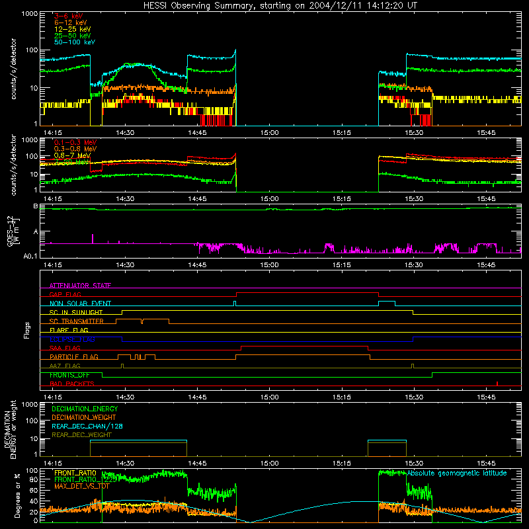Select the ATTENUATOR_STATE flag label
Screen dimensions: 529x529
pyautogui.click(x=80, y=286)
